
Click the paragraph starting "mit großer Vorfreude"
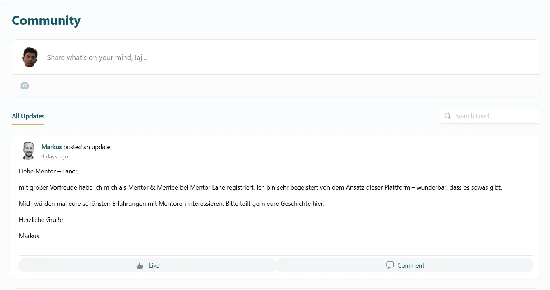260,187
